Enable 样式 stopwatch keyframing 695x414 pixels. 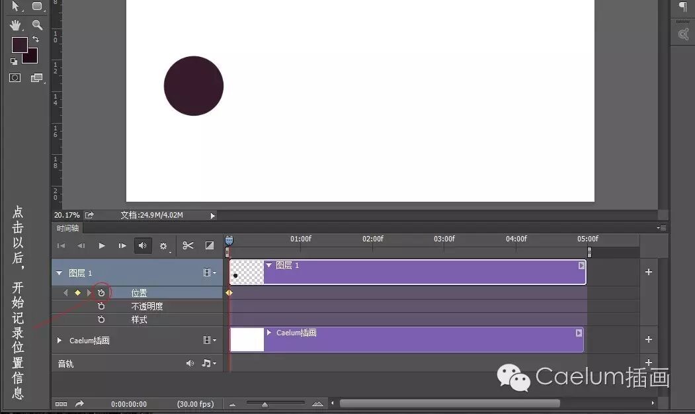pyautogui.click(x=101, y=319)
